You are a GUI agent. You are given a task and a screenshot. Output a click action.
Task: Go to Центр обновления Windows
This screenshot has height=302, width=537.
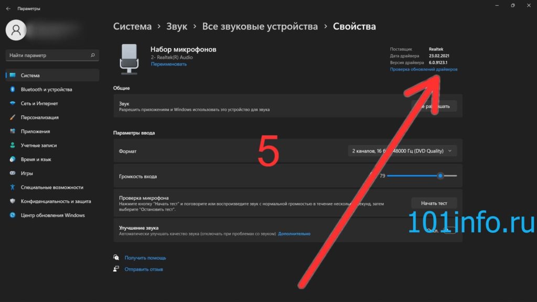click(x=52, y=215)
